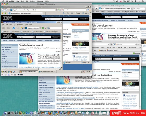Click volume icon in Mac menu bar

tap(117, 1)
